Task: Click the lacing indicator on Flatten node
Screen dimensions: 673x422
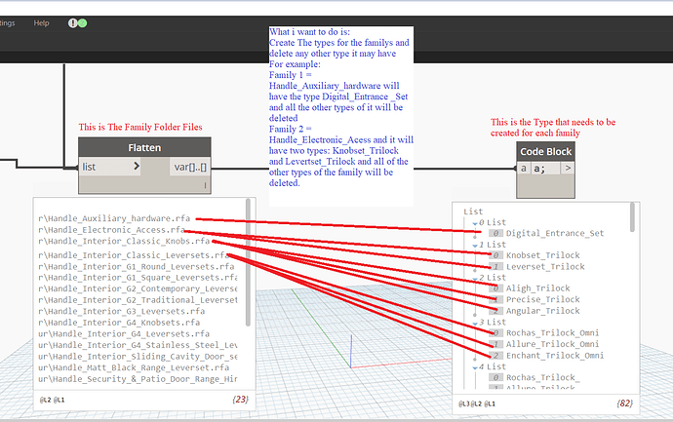Action: click(x=205, y=185)
